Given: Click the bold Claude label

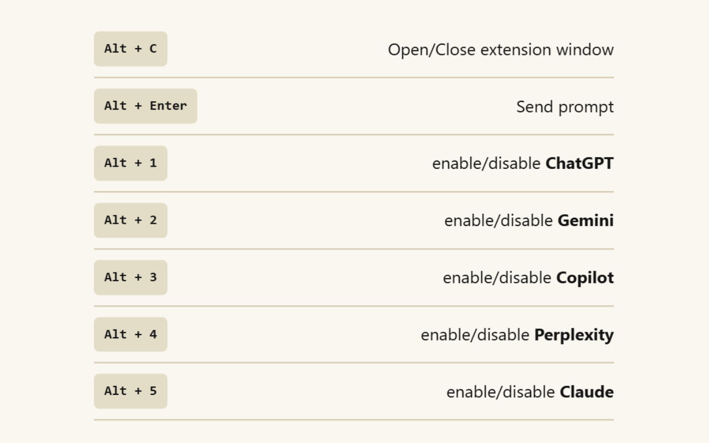Looking at the screenshot, I should click(587, 392).
